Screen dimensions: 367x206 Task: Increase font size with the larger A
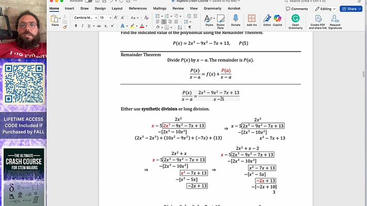point(116,18)
